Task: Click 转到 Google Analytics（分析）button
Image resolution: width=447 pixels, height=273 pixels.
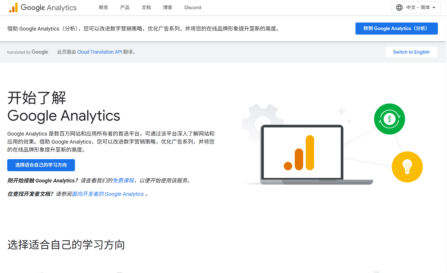Action: [396, 28]
